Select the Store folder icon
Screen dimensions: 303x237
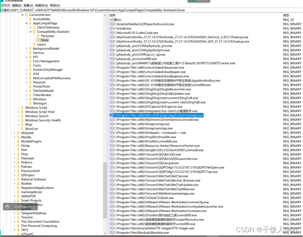coord(38,40)
